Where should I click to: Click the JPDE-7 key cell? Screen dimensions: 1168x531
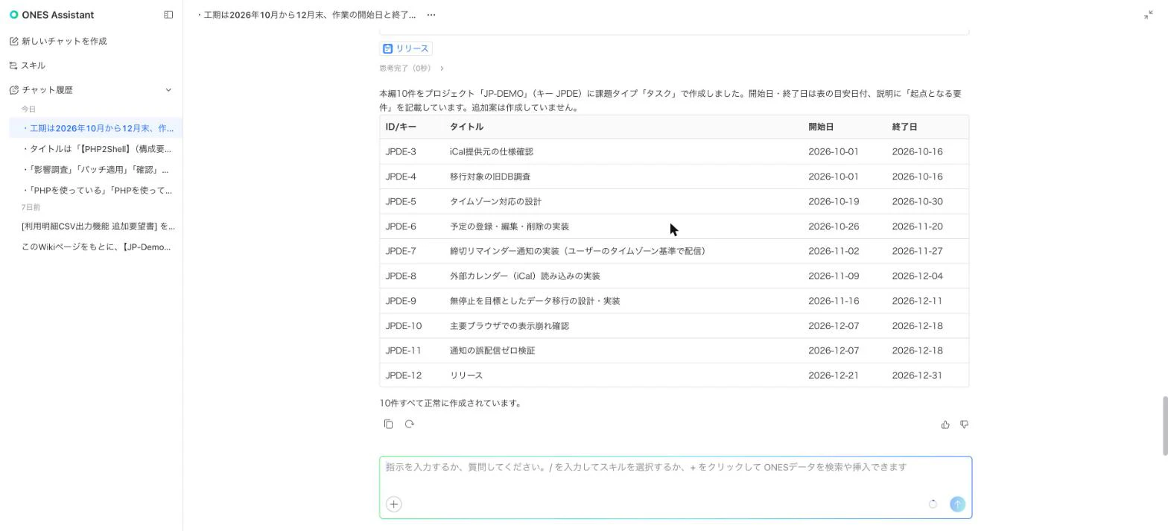(401, 251)
